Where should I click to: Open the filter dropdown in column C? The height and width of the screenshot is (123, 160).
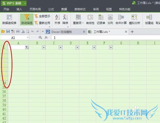click(60, 47)
